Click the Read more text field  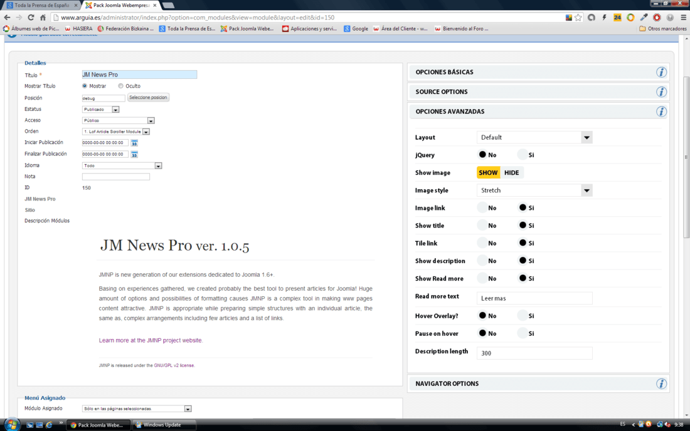coord(534,298)
